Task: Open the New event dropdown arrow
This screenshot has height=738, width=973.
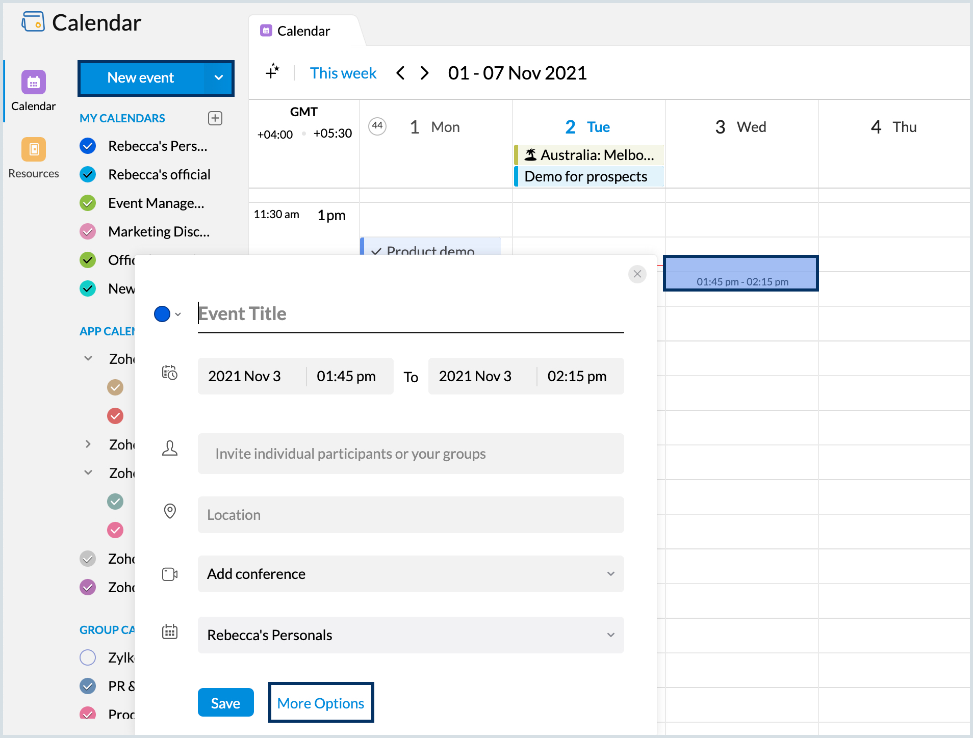Action: coord(219,78)
